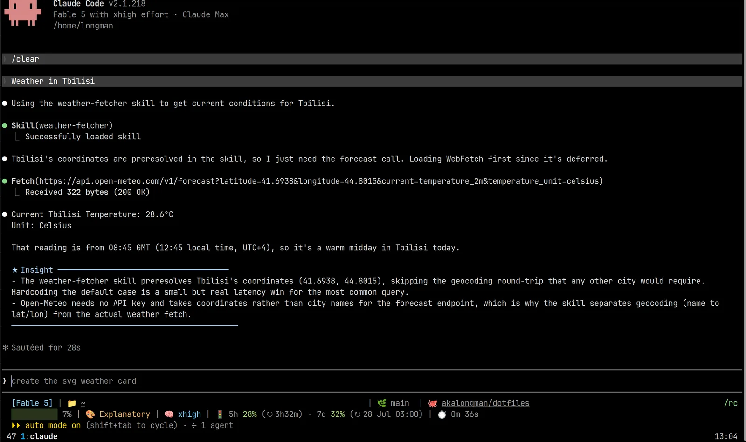Click the asterisk icon before Sautéed for 28s
Screen dimensions: 746x442
tap(6, 348)
